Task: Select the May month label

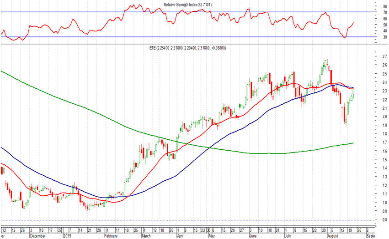Action: (212, 236)
